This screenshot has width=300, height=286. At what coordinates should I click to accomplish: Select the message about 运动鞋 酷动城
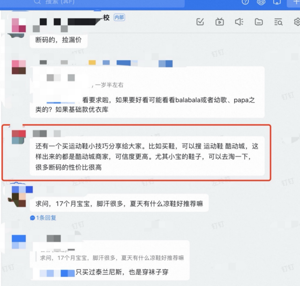[147, 156]
